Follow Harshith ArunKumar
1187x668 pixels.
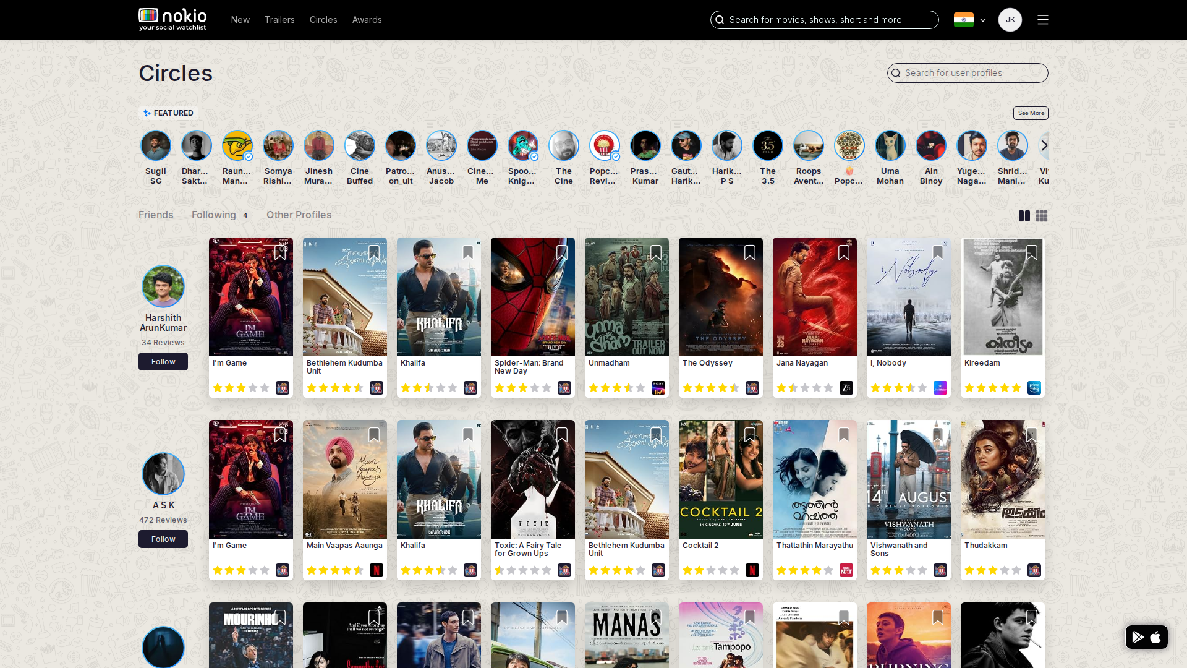[163, 361]
